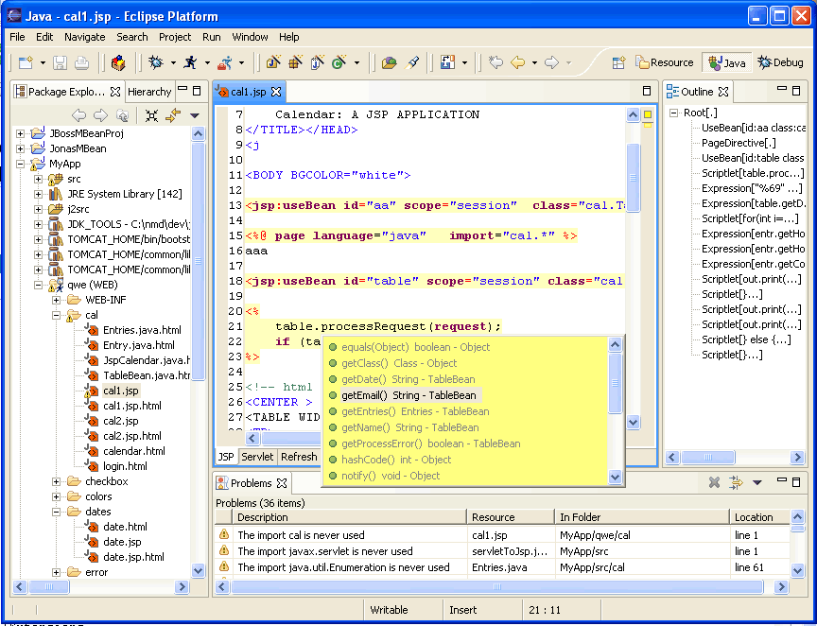The width and height of the screenshot is (817, 626).
Task: Switch to the Servlet editor tab
Action: click(x=257, y=457)
